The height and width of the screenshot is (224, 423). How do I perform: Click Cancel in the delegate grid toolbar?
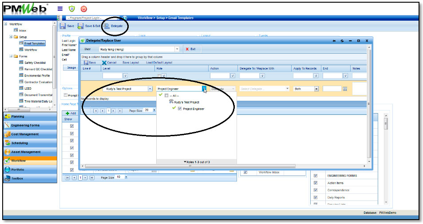109,62
